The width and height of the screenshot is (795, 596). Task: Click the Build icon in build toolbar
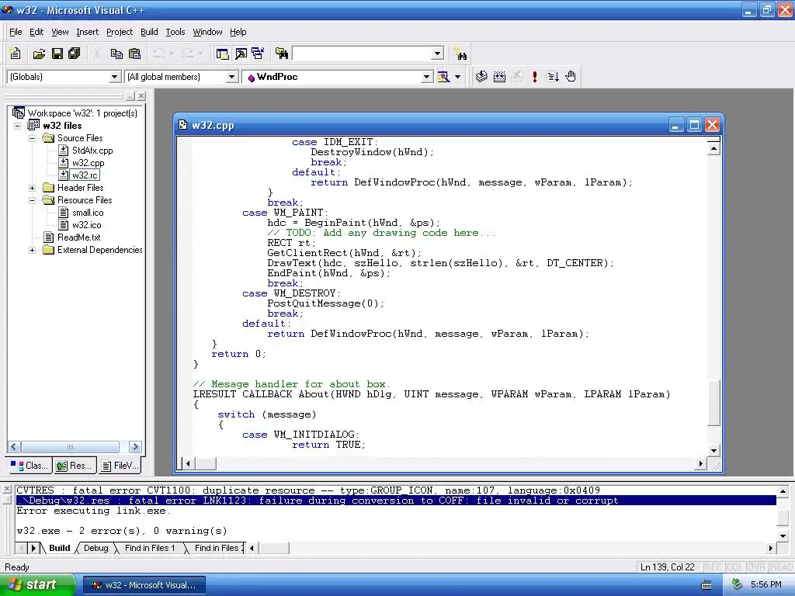click(499, 77)
